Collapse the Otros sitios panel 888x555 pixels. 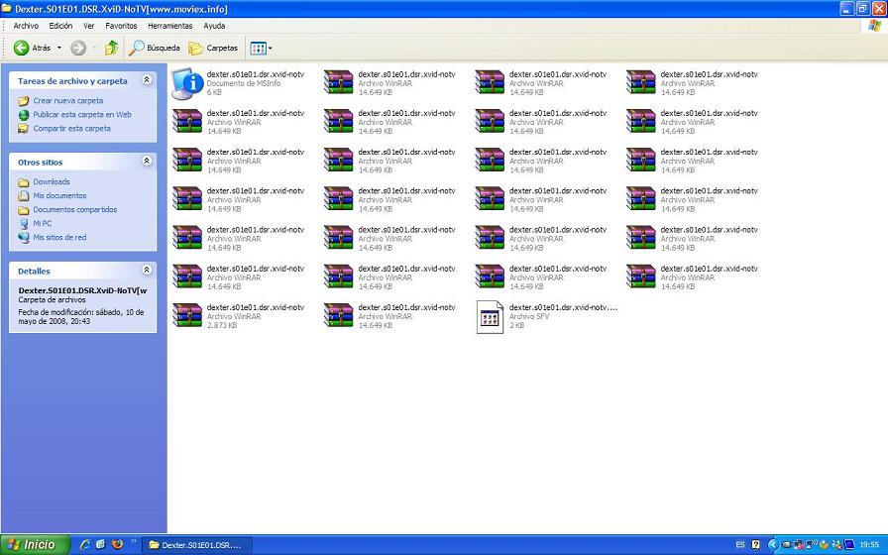coord(147,161)
